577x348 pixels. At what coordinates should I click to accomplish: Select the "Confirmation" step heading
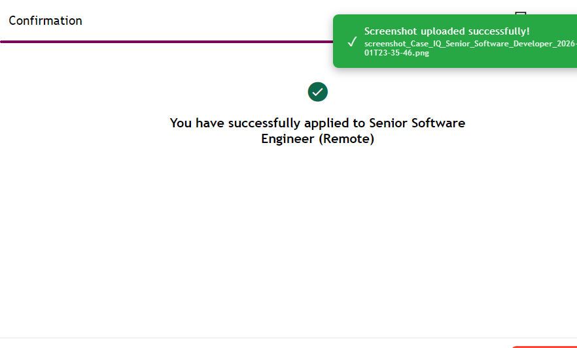tap(46, 21)
